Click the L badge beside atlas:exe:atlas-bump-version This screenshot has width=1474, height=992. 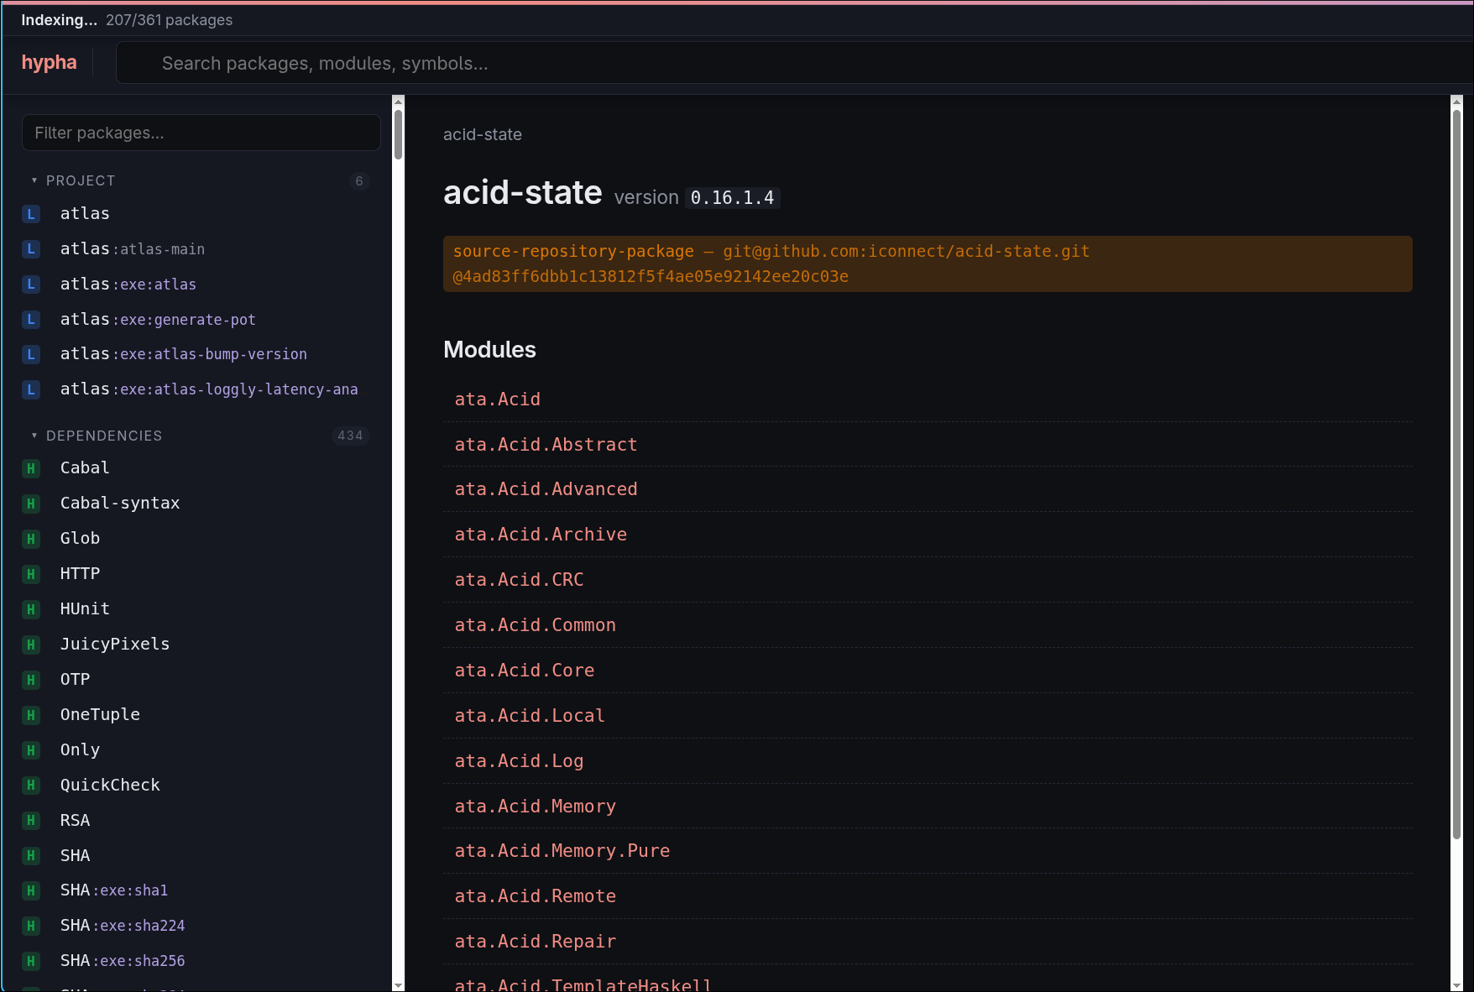[x=31, y=354]
